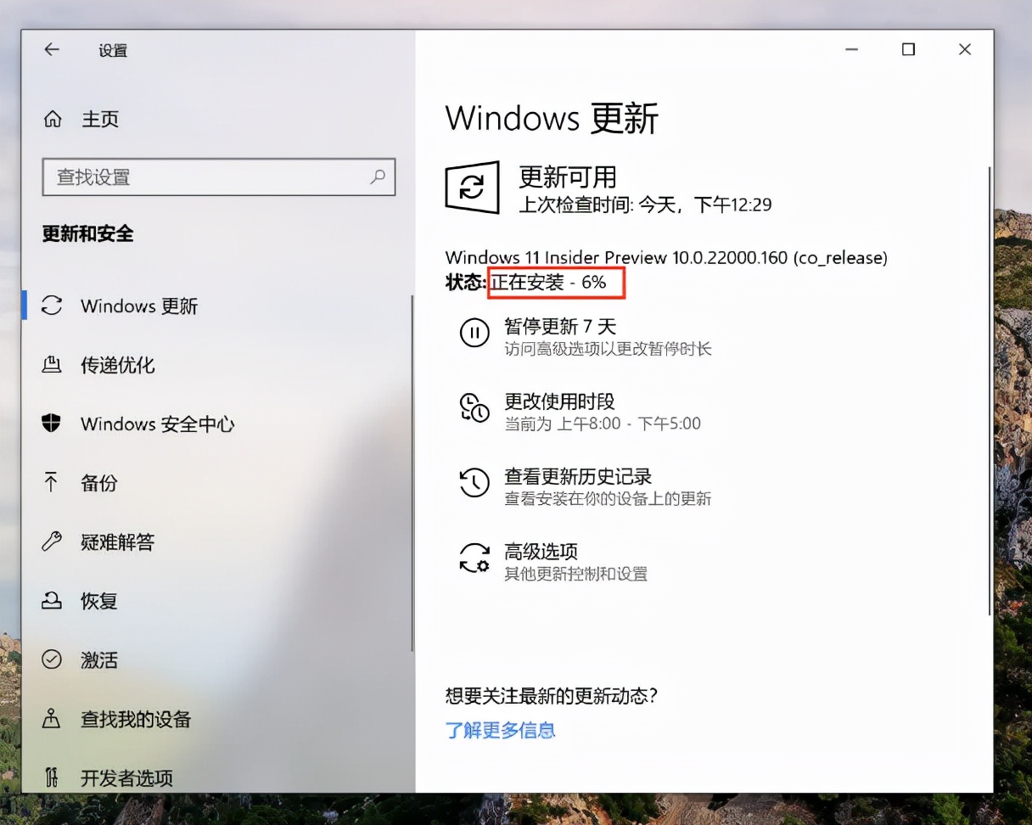The image size is (1032, 825).
Task: Open 查看更新历史记录
Action: point(578,477)
